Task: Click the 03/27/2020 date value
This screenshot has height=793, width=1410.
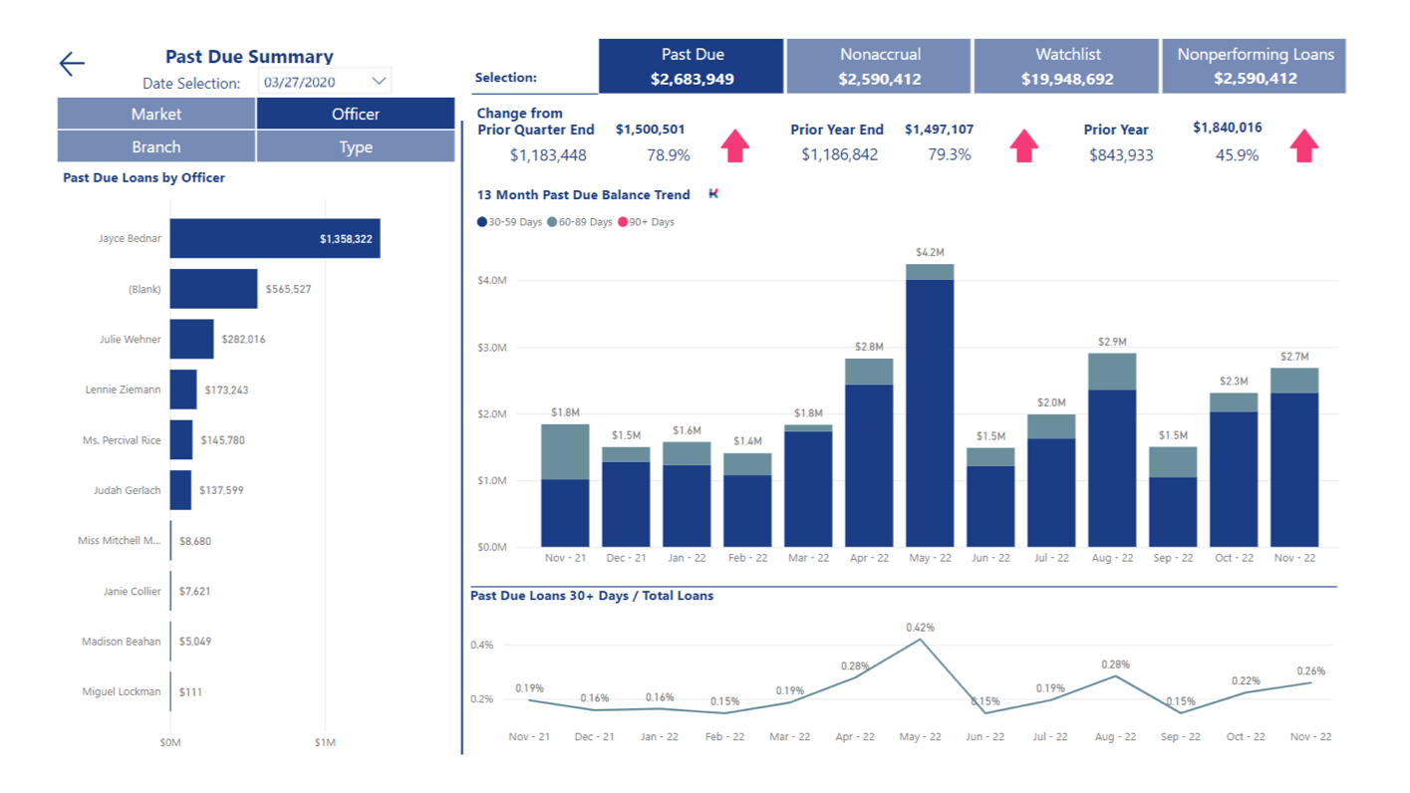Action: pos(300,83)
